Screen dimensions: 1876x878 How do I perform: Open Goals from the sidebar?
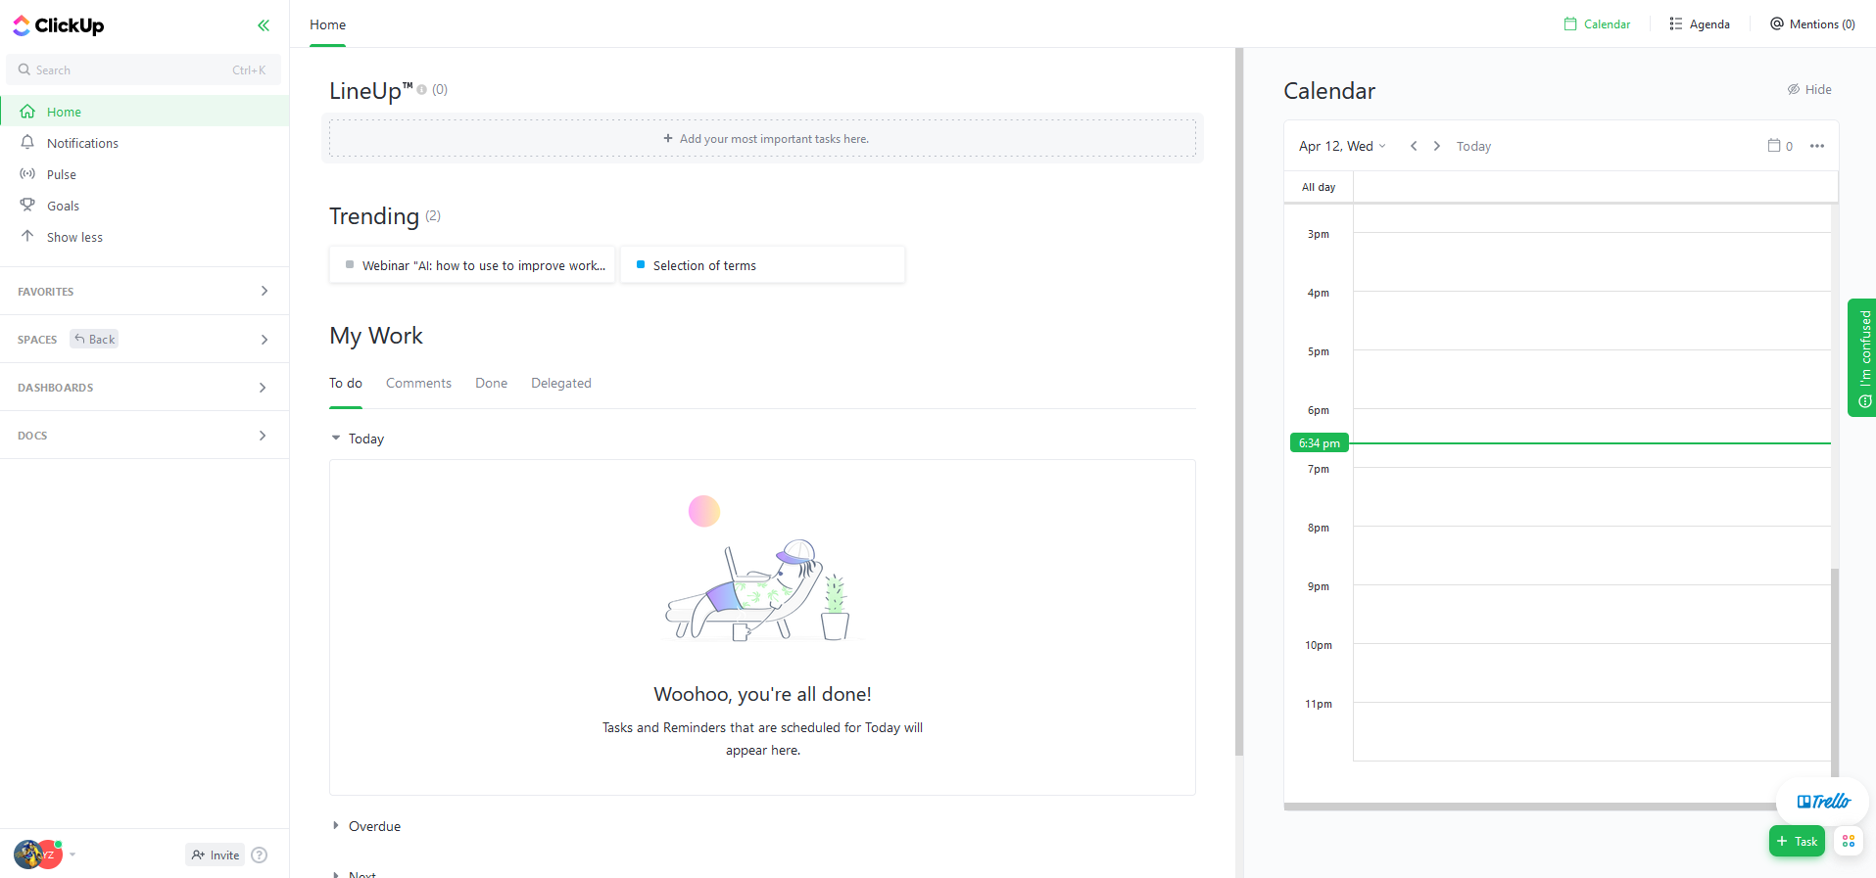(62, 206)
